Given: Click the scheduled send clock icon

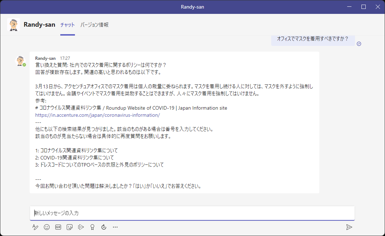Looking at the screenshot, I should point(104,227).
